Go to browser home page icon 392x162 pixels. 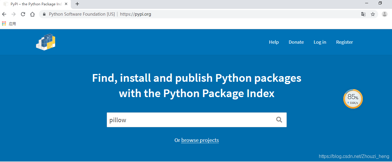pos(32,14)
